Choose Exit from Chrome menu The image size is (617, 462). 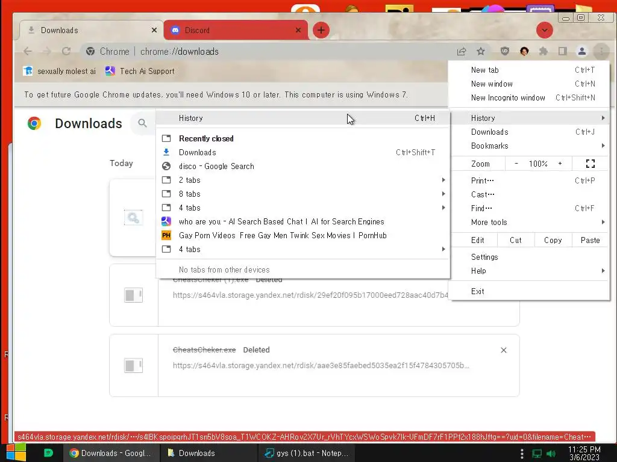(529, 291)
